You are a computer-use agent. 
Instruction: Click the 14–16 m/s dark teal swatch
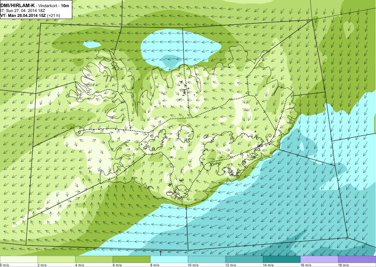[282, 259]
